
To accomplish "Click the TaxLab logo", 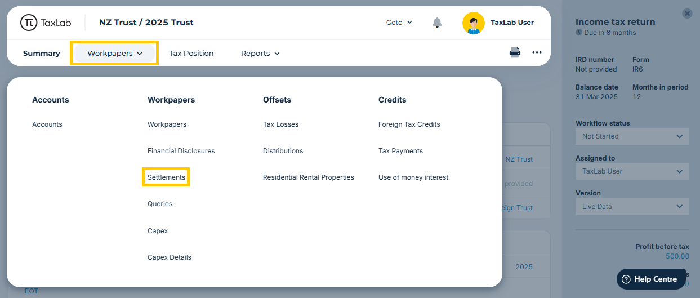I will coord(46,23).
